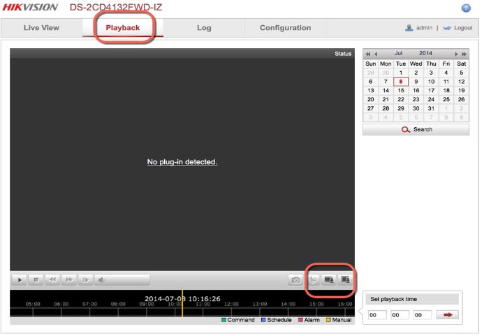Click the Logout arrow icon
The height and width of the screenshot is (336, 484).
447,28
